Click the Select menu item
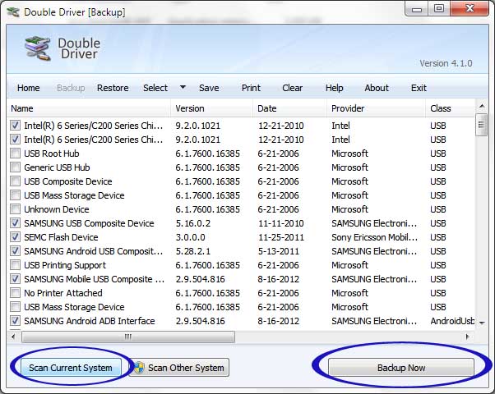The height and width of the screenshot is (394, 495). click(x=155, y=88)
